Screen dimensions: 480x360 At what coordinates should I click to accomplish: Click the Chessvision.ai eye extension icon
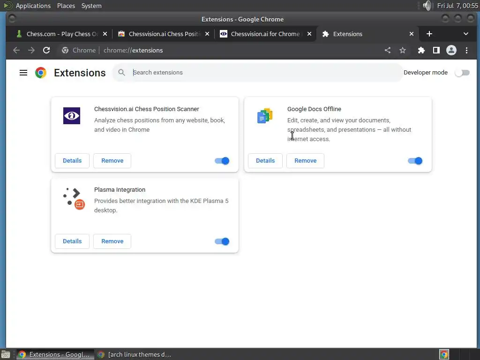(72, 116)
